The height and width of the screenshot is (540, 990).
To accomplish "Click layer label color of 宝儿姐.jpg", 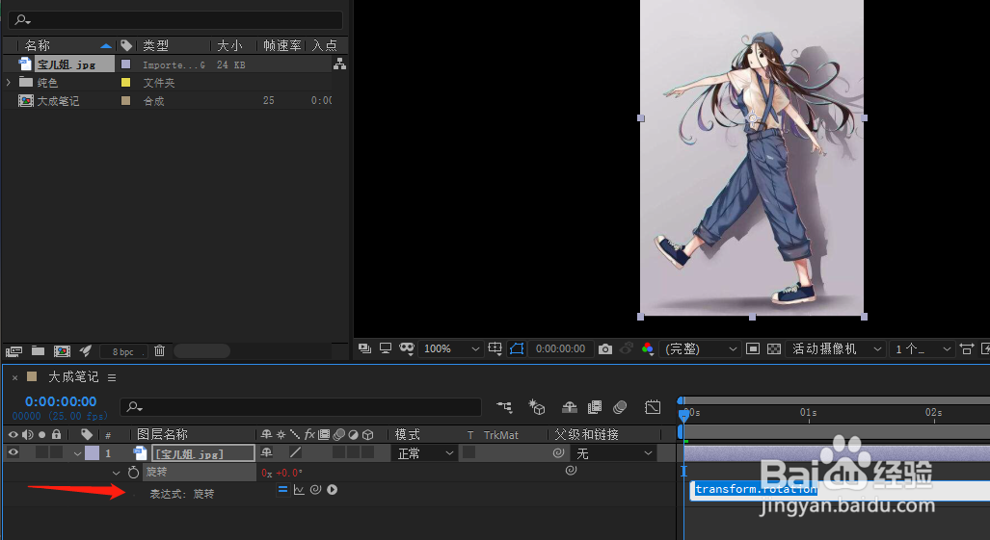I will (x=93, y=452).
